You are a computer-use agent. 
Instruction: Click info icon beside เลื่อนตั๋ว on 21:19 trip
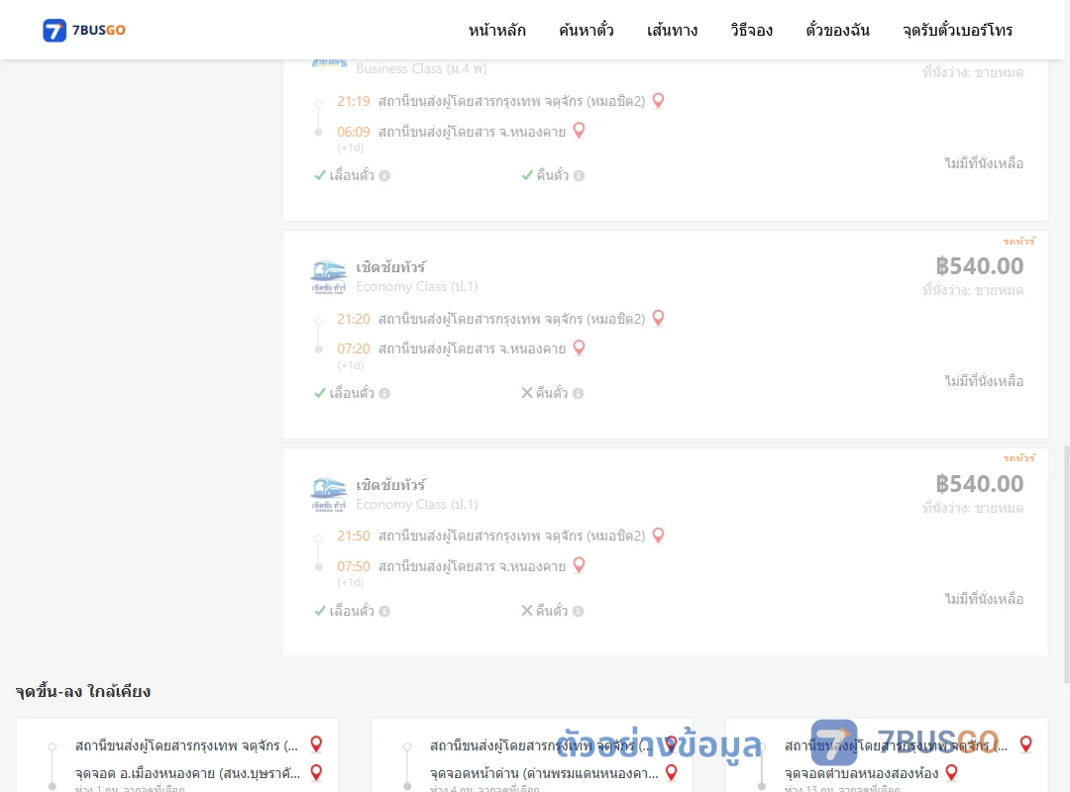[x=384, y=176]
